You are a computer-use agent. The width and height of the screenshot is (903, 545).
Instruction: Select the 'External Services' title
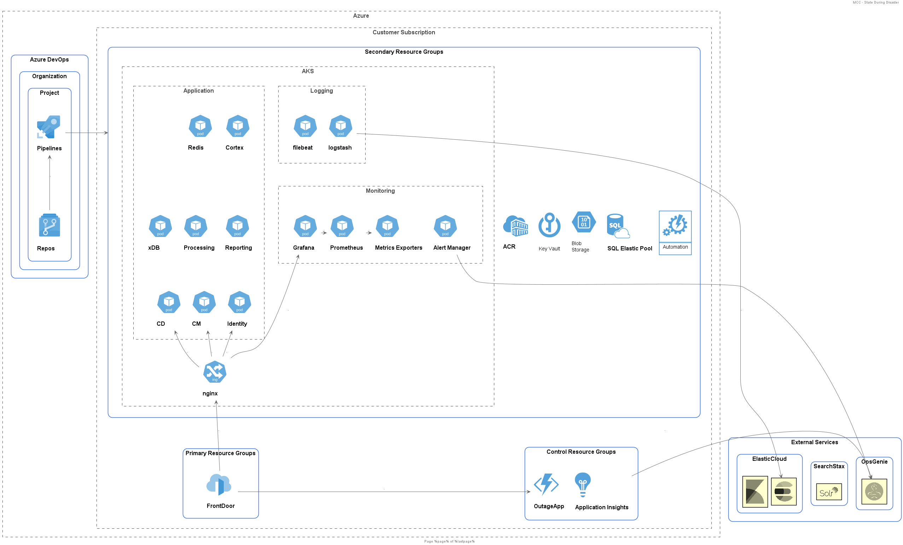(815, 442)
